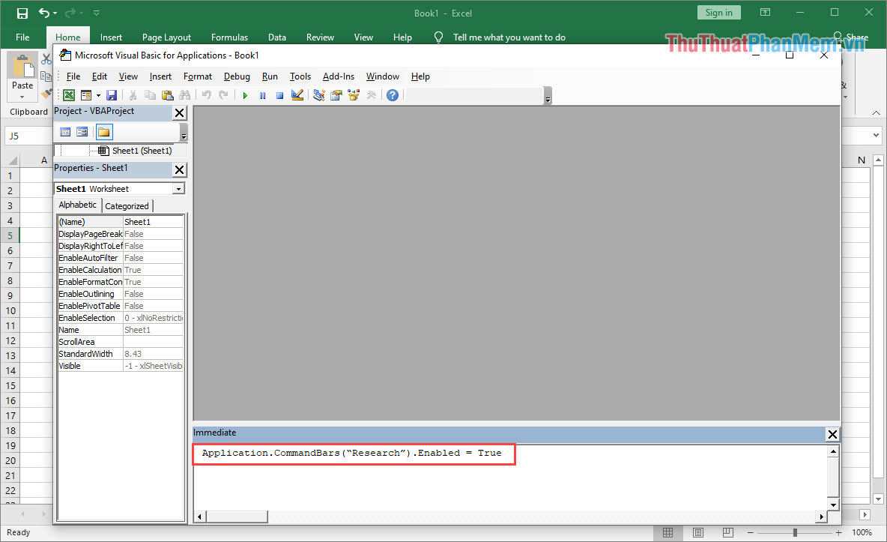887x542 pixels.
Task: Open VBA Help with the question mark icon
Action: [x=393, y=94]
